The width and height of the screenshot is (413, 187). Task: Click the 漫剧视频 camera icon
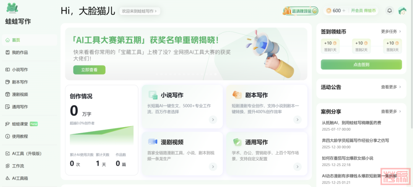tap(153, 142)
